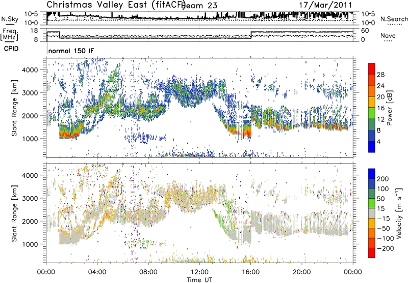The width and height of the screenshot is (408, 283).
Task: Click the '12:00' time tick label
Action: tap(199, 272)
